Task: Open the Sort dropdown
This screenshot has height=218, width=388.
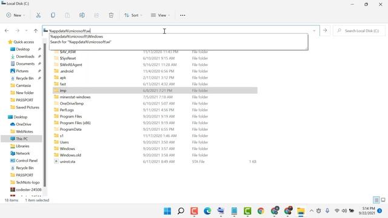Action: 133,15
